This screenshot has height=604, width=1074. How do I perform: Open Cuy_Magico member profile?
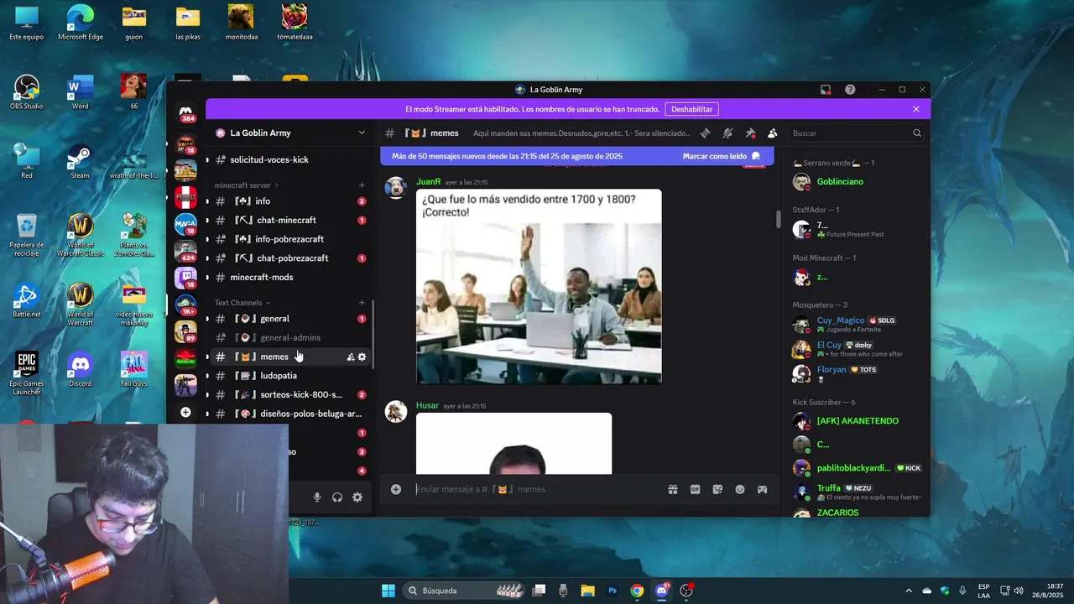858,325
